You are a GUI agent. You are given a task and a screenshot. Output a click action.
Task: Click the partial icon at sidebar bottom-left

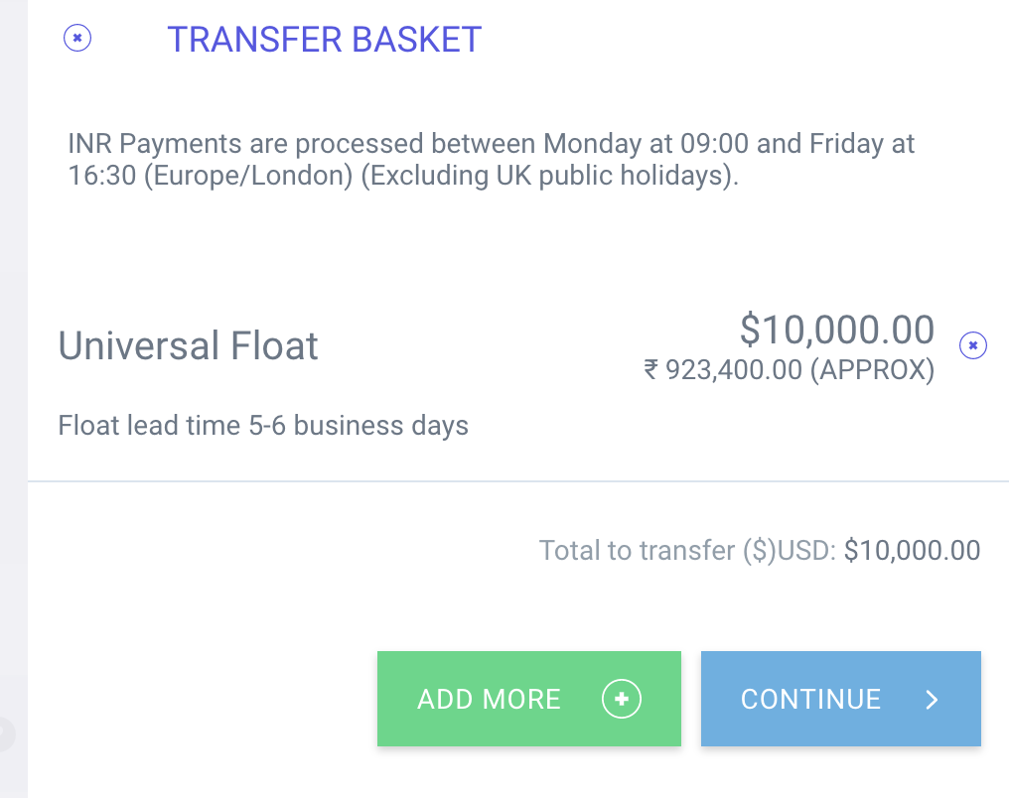[x=5, y=733]
